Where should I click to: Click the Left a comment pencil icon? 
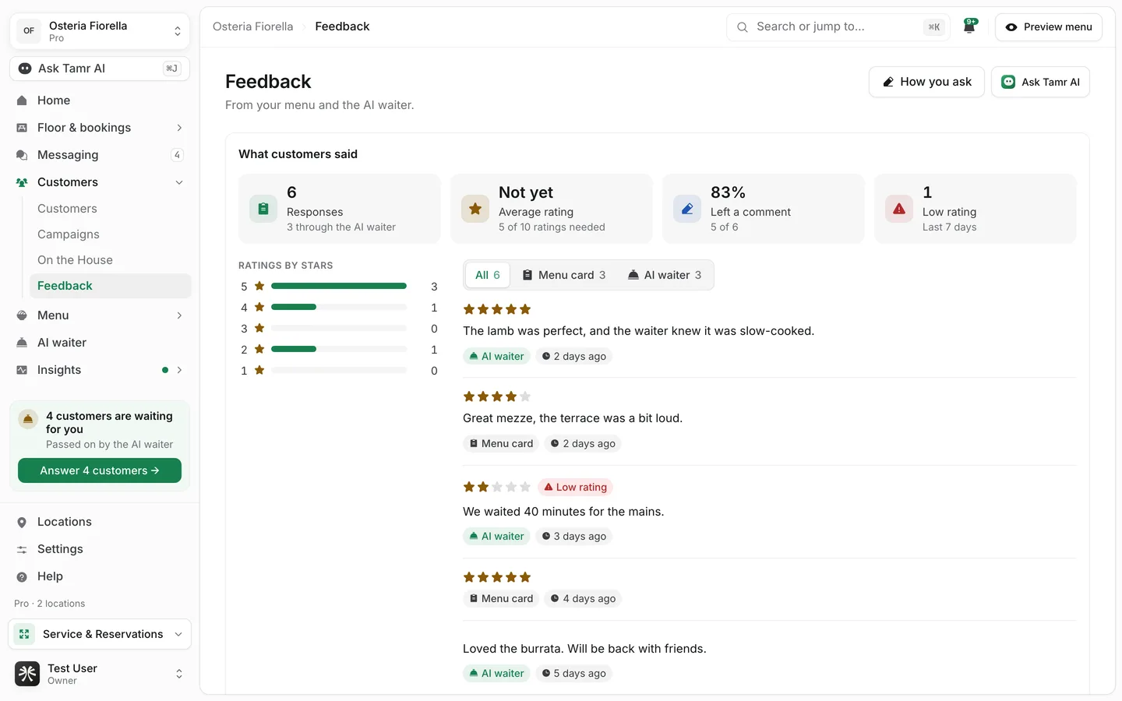[687, 209]
